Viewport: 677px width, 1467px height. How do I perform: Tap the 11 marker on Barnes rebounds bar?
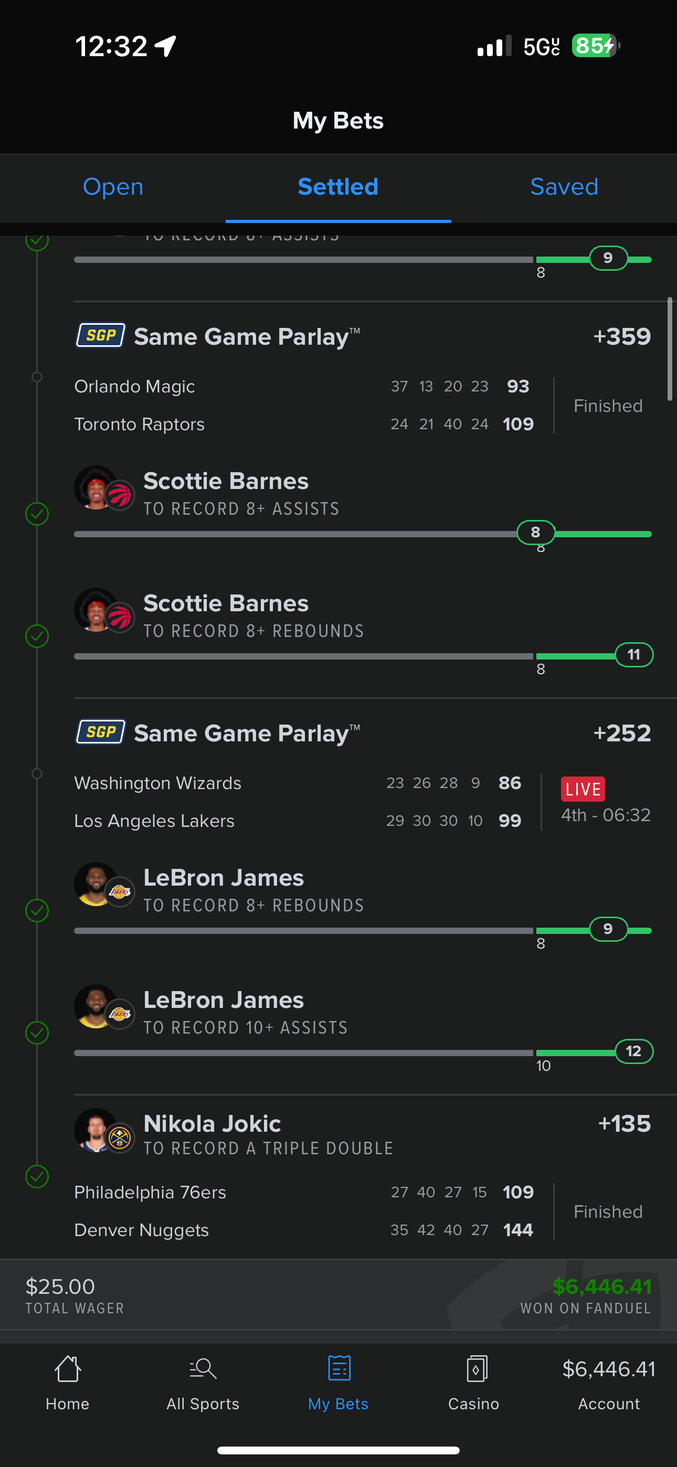pyautogui.click(x=633, y=655)
